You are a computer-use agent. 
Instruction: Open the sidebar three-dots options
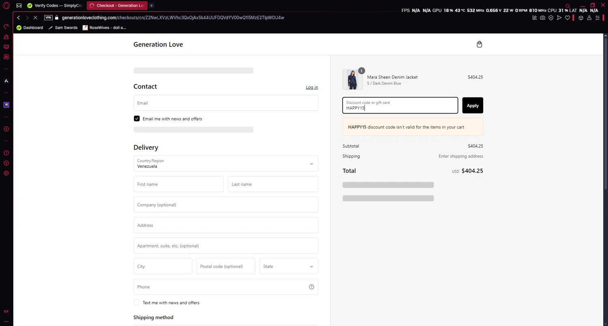pyautogui.click(x=6, y=322)
